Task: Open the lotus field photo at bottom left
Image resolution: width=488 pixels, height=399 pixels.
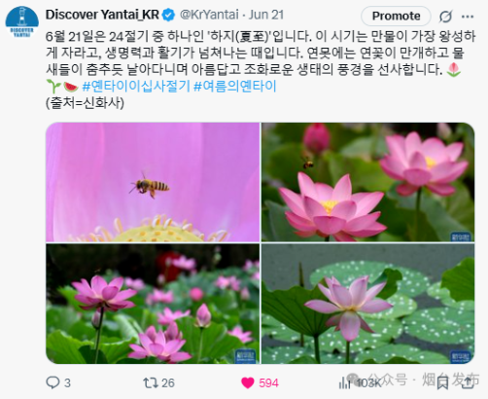Action: point(153,304)
